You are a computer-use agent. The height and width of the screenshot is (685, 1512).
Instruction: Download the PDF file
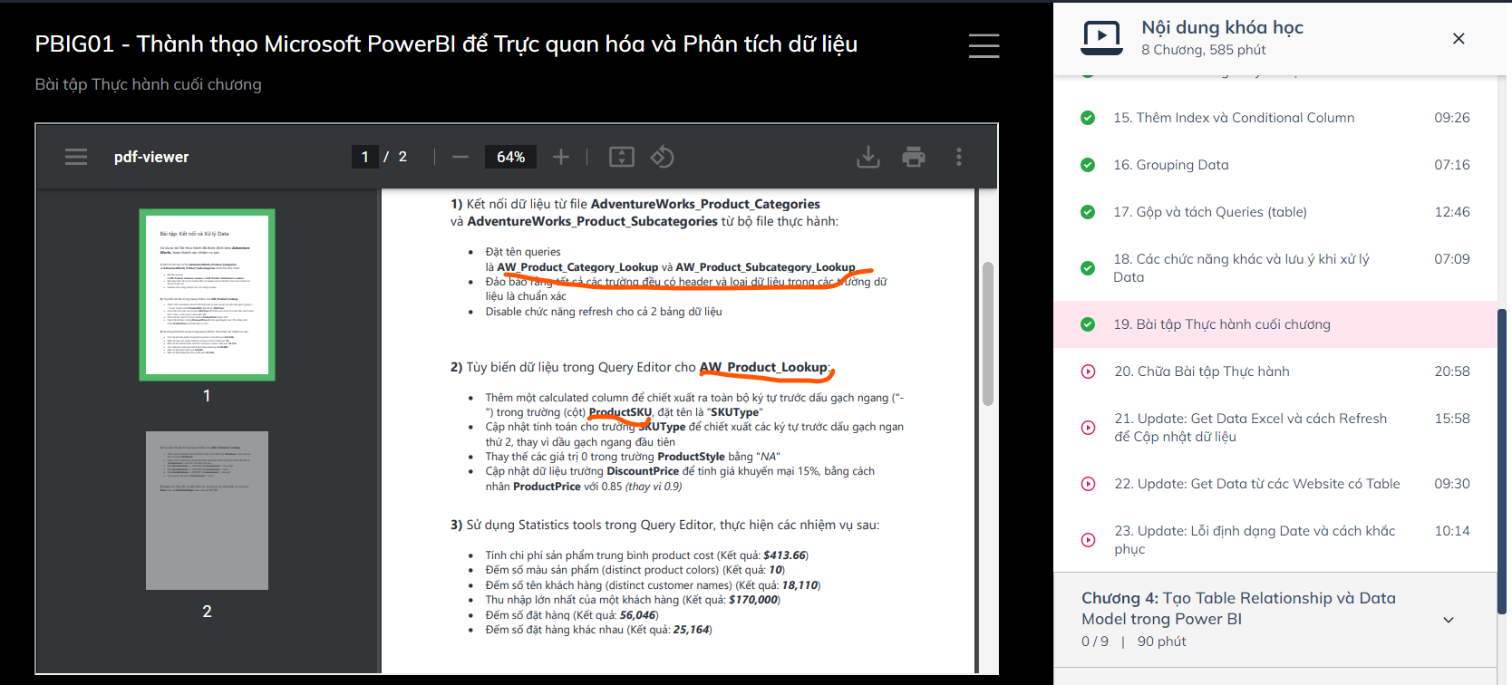[868, 157]
